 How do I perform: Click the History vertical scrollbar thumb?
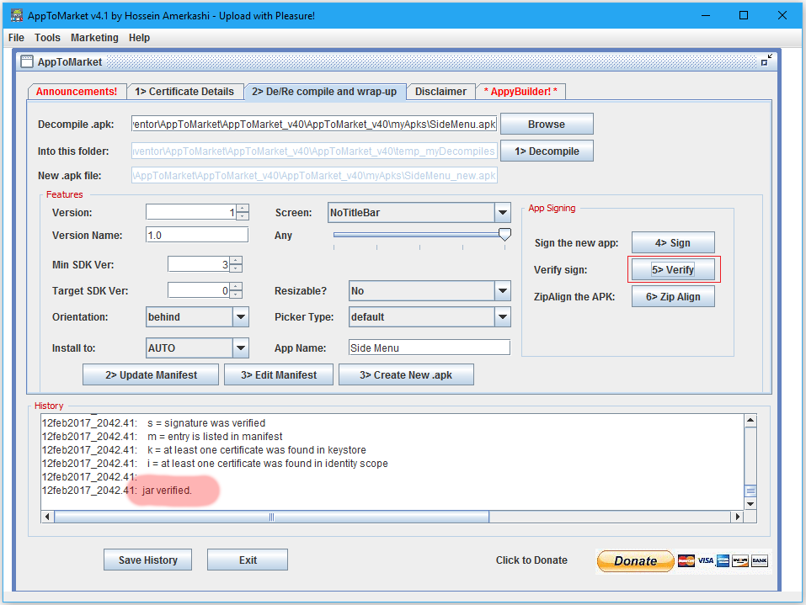[x=750, y=491]
